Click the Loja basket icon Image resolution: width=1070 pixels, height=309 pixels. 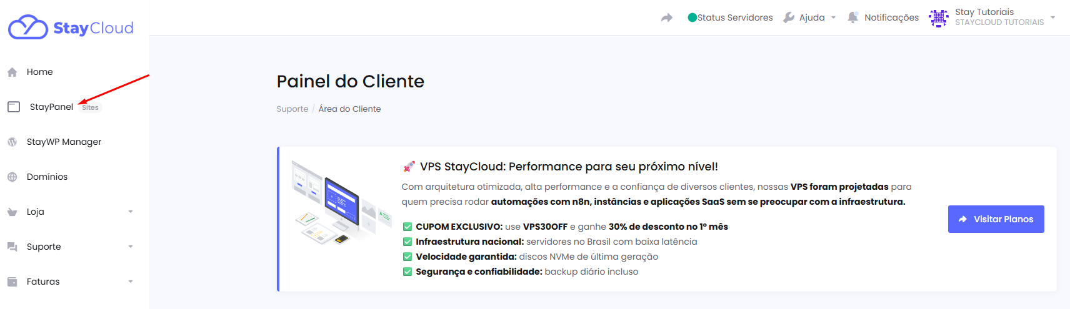[x=12, y=212]
